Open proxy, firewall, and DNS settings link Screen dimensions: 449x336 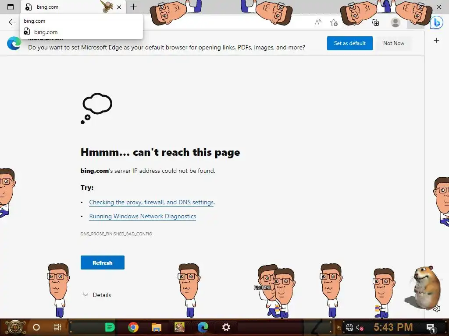151,202
